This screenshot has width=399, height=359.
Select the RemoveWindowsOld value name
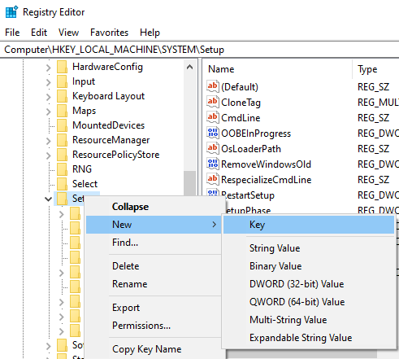[x=266, y=164]
